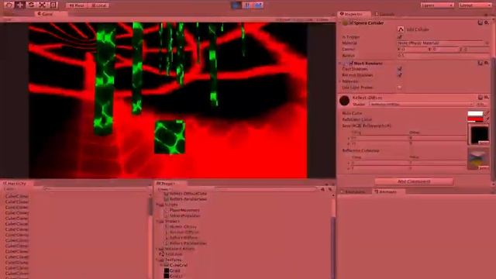Open the physic Material object field
This screenshot has height=279, width=496.
click(443, 43)
